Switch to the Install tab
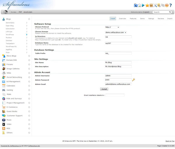Image resolution: width=175 pixels, height=149 pixels. pos(113,19)
